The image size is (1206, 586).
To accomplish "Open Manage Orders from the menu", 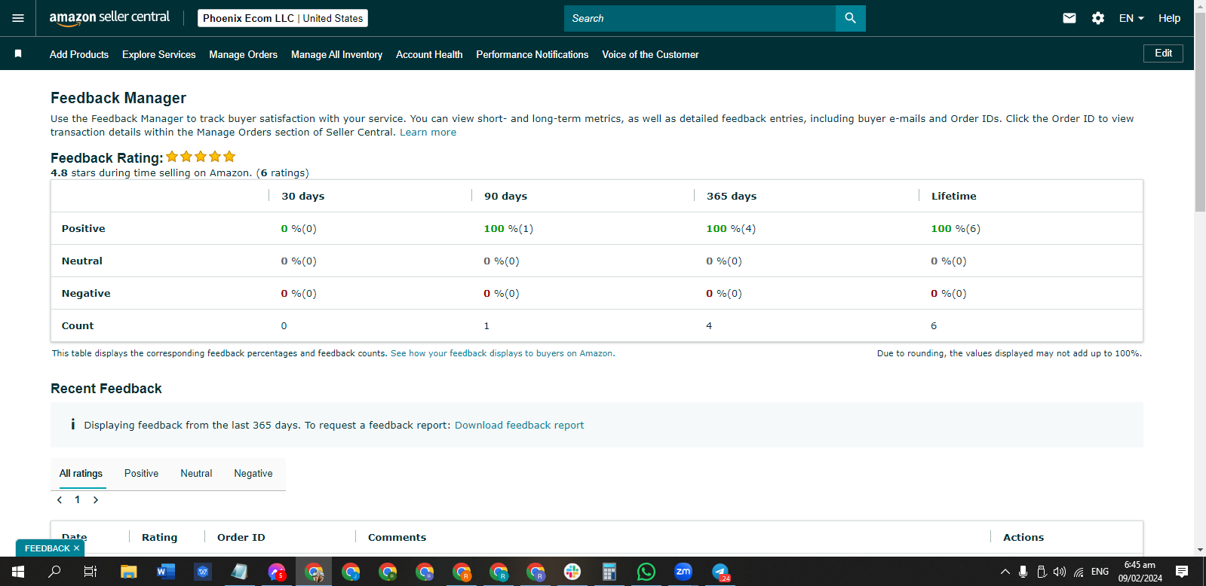I will [243, 54].
